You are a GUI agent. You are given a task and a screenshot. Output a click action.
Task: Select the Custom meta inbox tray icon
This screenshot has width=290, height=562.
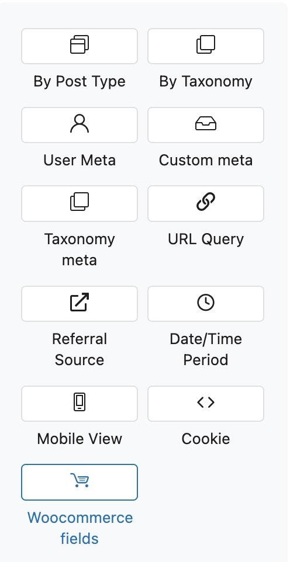[x=206, y=124]
